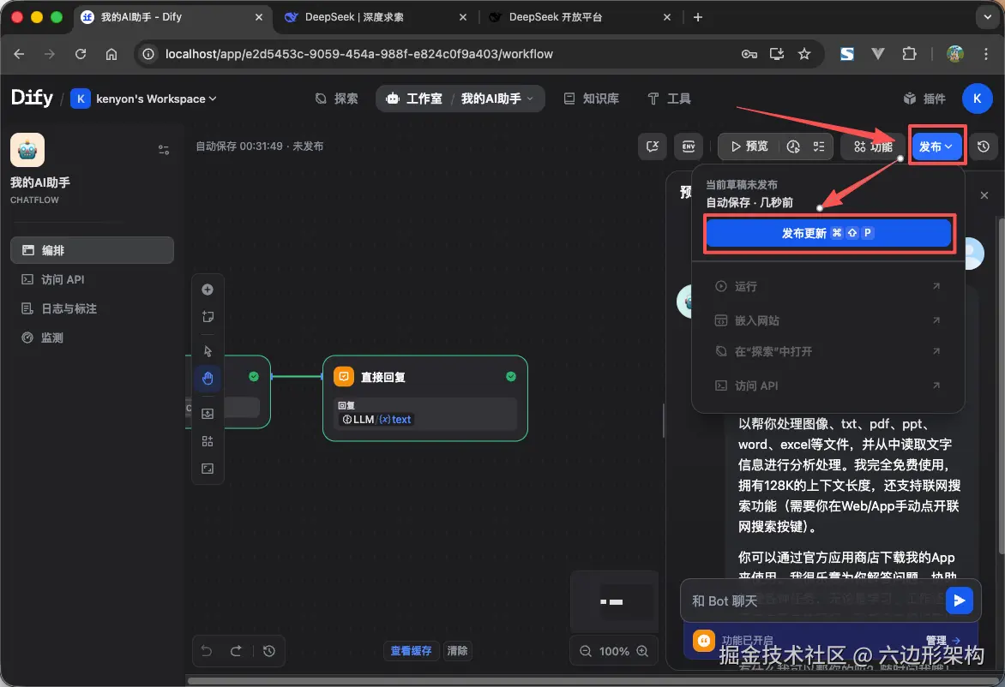Click the add node plus icon
Viewport: 1005px width, 687px height.
click(x=208, y=290)
